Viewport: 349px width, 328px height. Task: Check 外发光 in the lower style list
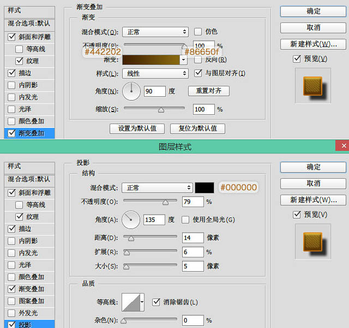coord(11,313)
